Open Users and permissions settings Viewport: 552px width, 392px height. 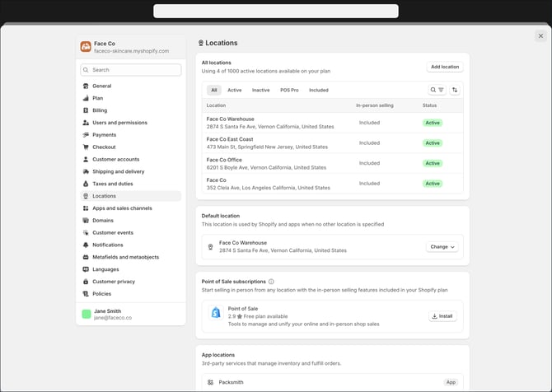coord(119,123)
